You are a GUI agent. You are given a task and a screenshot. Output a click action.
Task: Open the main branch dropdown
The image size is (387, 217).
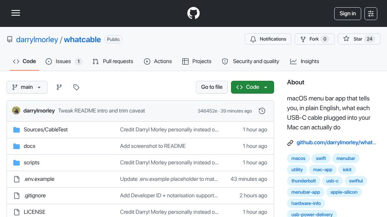pyautogui.click(x=27, y=87)
